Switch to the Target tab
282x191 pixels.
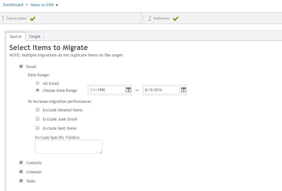35,37
